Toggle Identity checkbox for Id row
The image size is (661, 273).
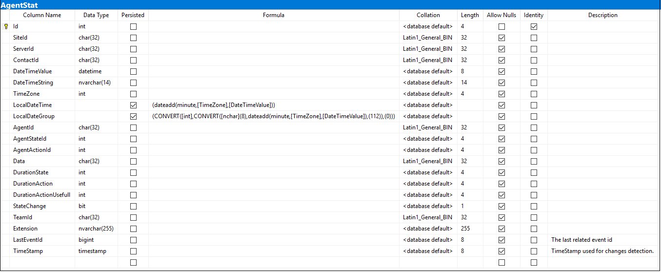[x=534, y=26]
